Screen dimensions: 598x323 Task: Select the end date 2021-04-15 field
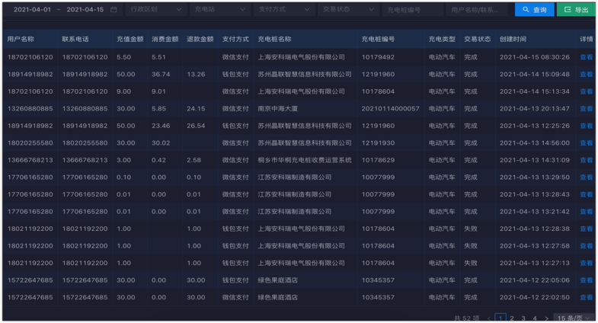pyautogui.click(x=85, y=10)
